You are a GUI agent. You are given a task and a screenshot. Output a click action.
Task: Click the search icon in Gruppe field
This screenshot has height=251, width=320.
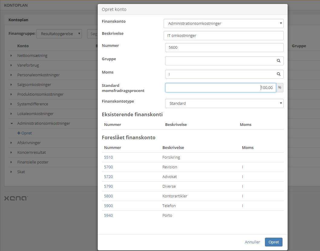[279, 61]
